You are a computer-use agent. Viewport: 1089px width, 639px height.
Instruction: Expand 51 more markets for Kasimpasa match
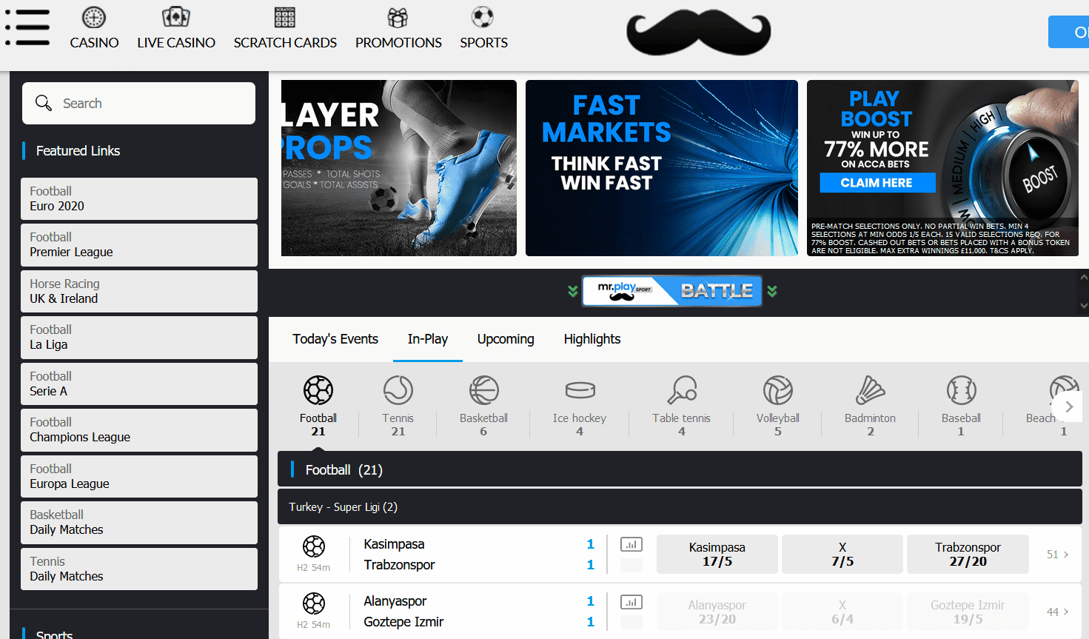(x=1057, y=555)
